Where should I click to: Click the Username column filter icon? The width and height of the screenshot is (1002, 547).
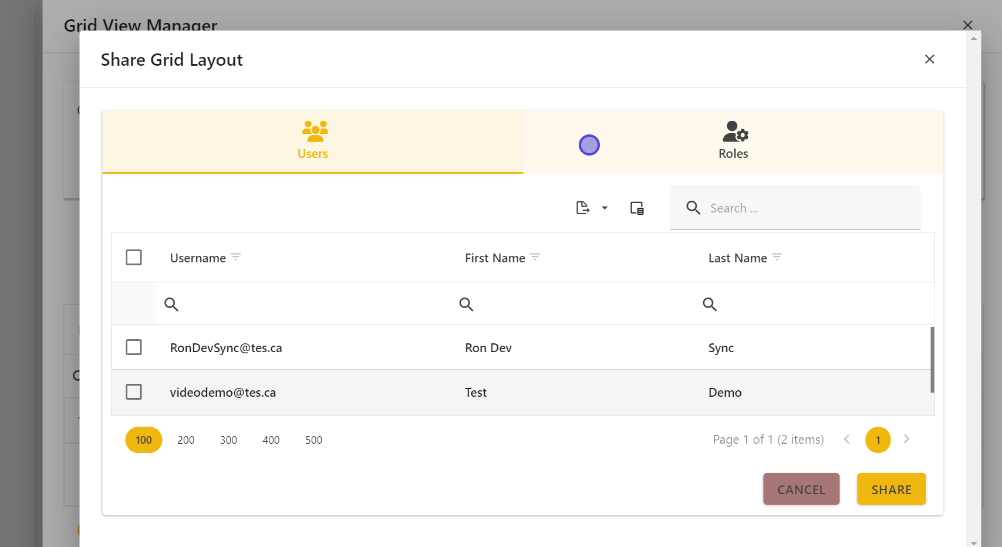pos(236,257)
